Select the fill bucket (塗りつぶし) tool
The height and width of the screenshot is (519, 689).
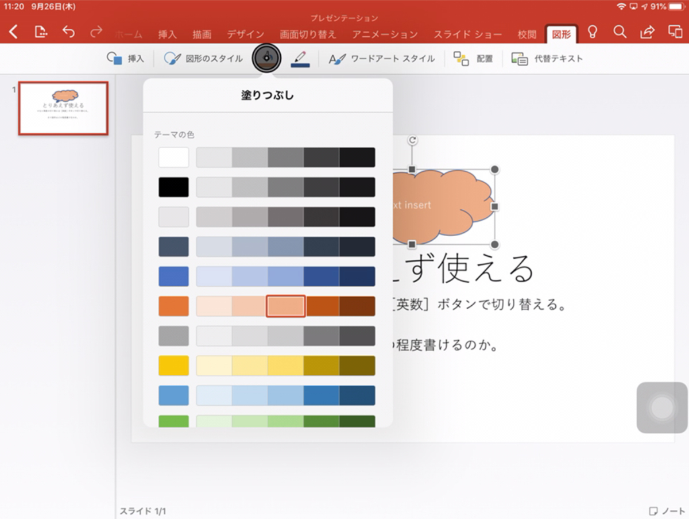(266, 58)
